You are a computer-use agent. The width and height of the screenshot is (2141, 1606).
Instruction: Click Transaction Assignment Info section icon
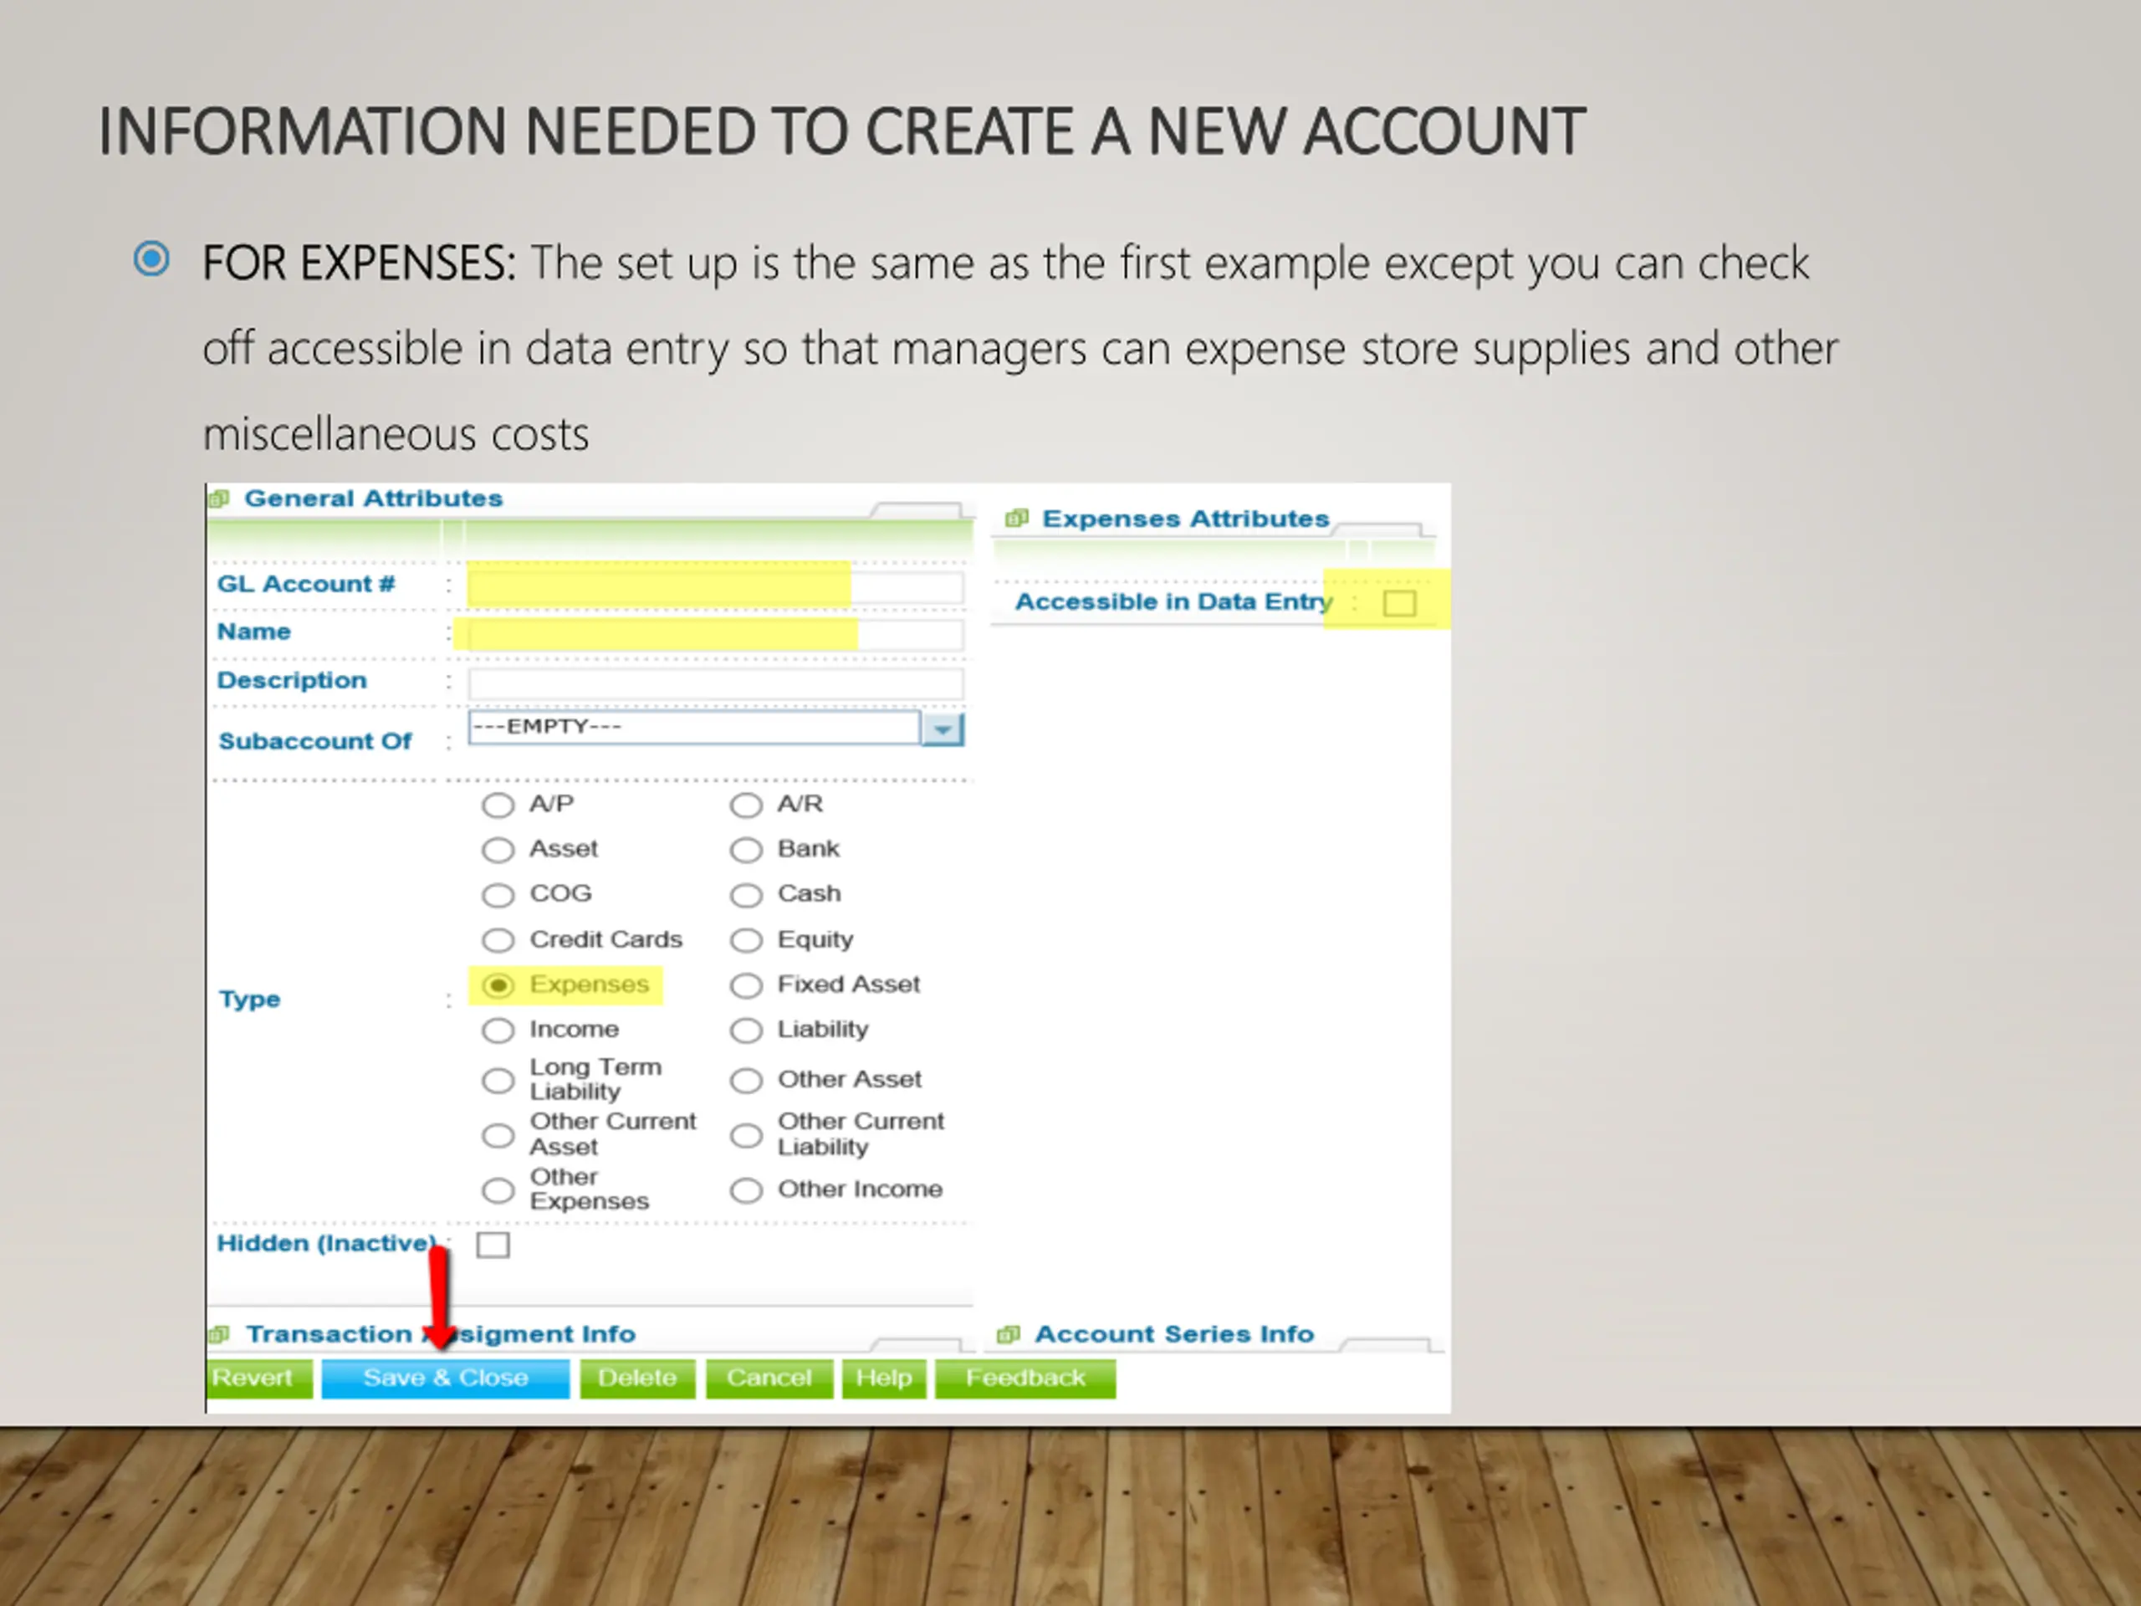tap(220, 1335)
